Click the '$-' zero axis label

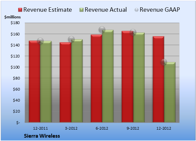pos(18,122)
